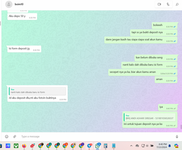The image size is (182, 150).
Task: Open Copilot icon in taskbar corner
Action: pyautogui.click(x=176, y=146)
